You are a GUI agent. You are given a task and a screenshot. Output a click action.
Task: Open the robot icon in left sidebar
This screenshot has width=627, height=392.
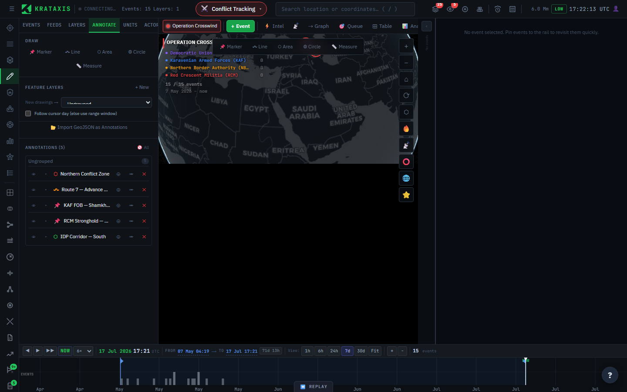(x=10, y=108)
